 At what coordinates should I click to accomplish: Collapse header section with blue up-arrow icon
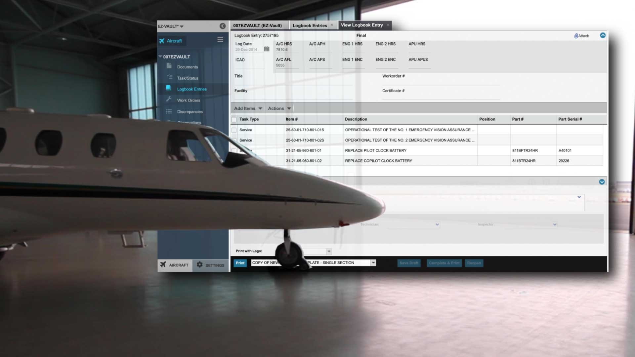(x=603, y=35)
